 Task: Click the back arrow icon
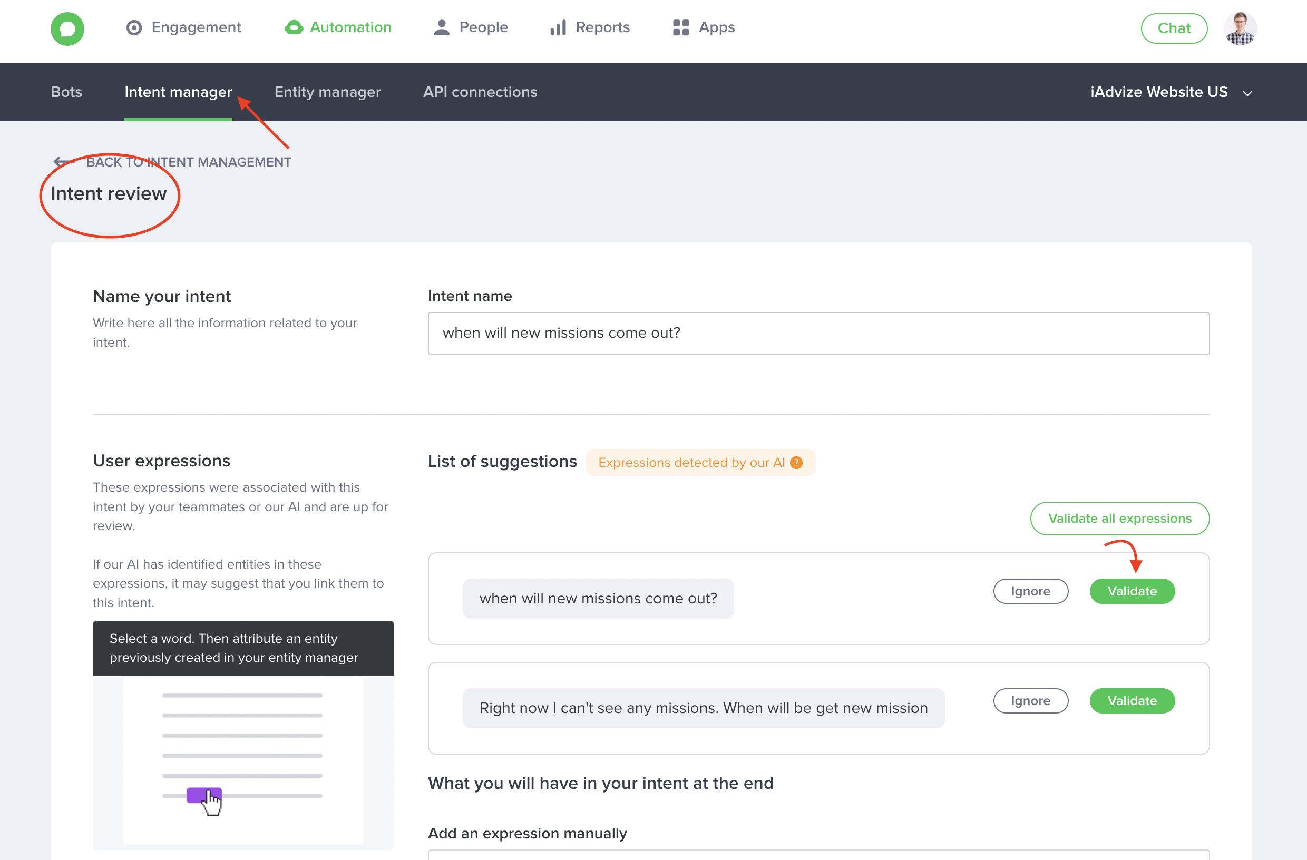click(x=64, y=162)
